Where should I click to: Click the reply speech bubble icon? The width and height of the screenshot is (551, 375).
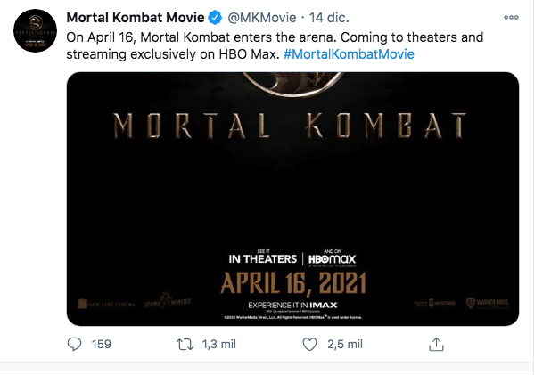coord(74,344)
